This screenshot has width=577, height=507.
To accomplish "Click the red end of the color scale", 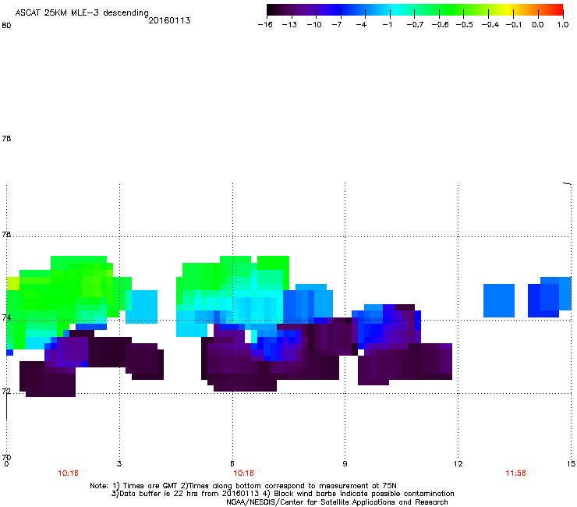I will click(558, 9).
